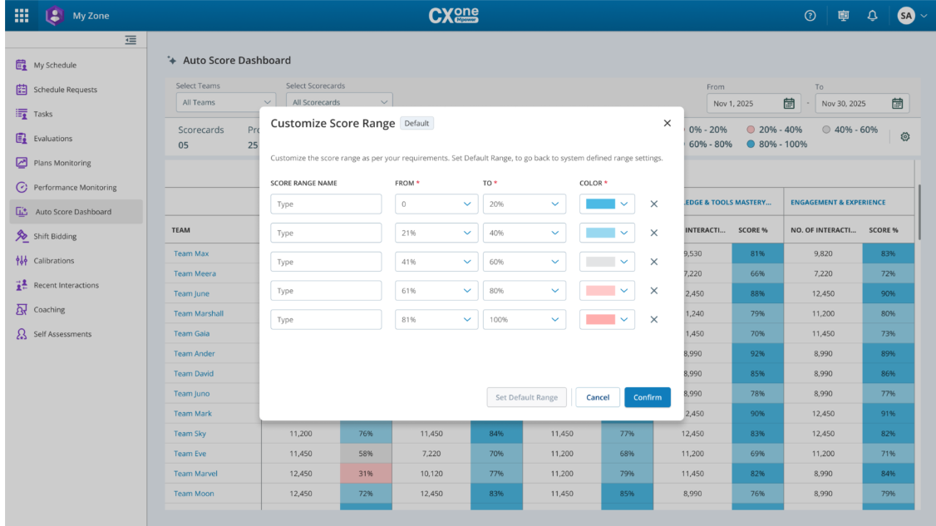Click the score range settings gear icon
The width and height of the screenshot is (936, 526).
(x=905, y=136)
